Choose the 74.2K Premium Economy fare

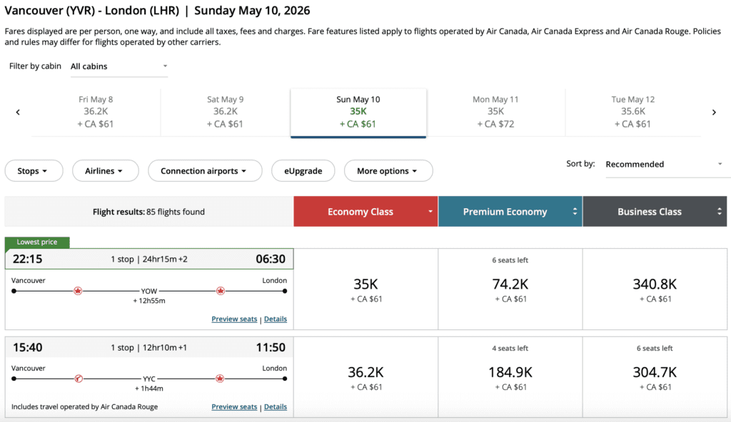click(x=510, y=289)
